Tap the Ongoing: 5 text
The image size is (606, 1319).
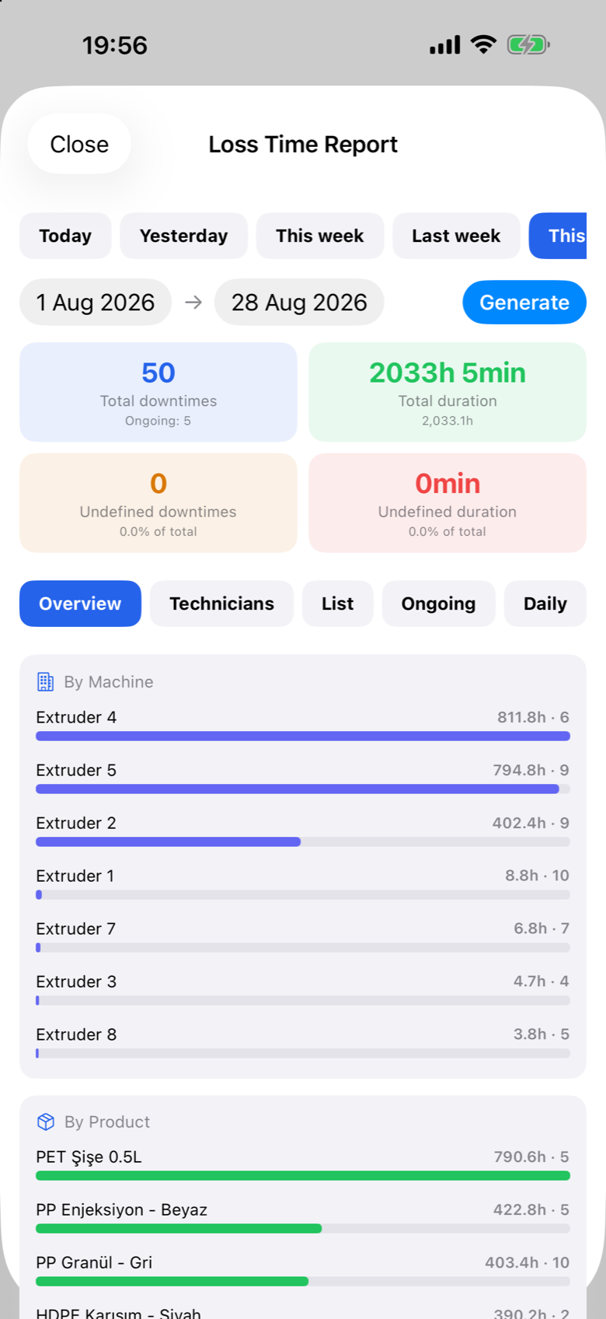click(x=158, y=421)
